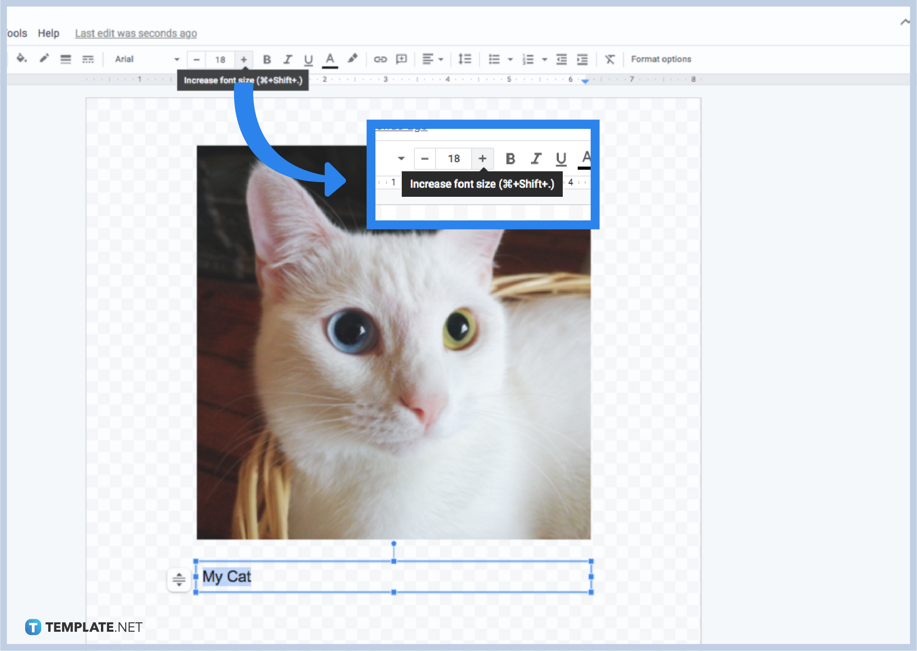Toggle Underline formatting

308,59
